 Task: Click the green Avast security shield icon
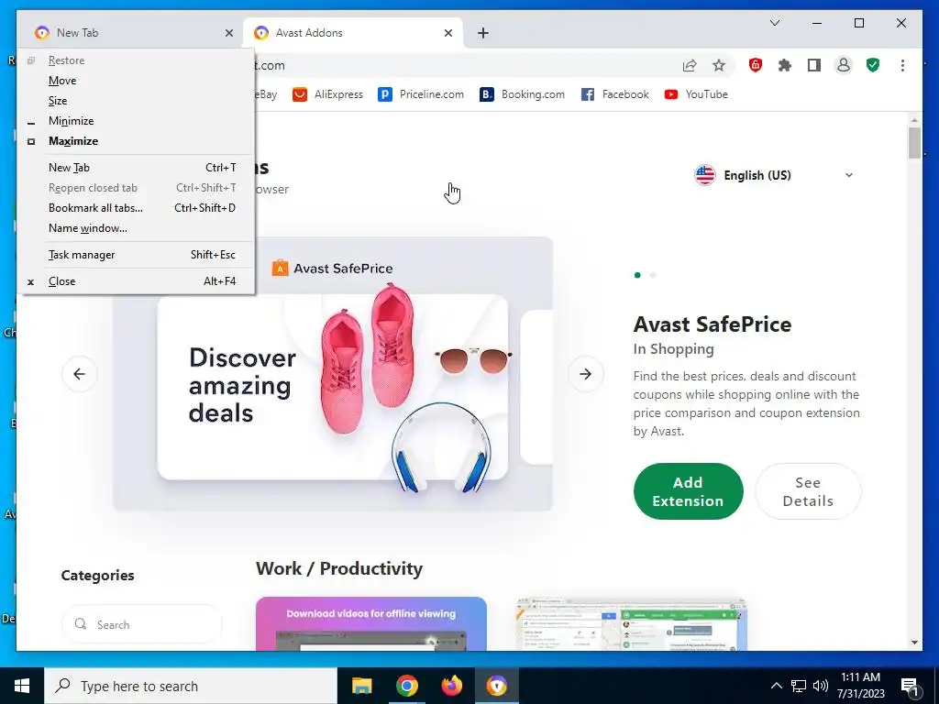pos(873,65)
